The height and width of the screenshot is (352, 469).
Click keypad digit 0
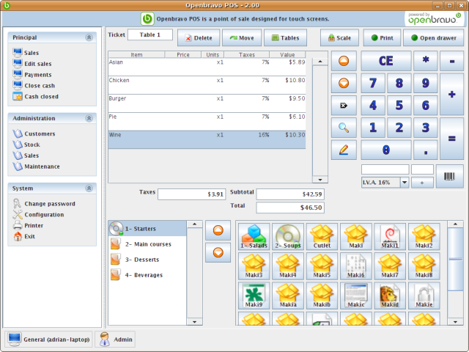pos(386,150)
